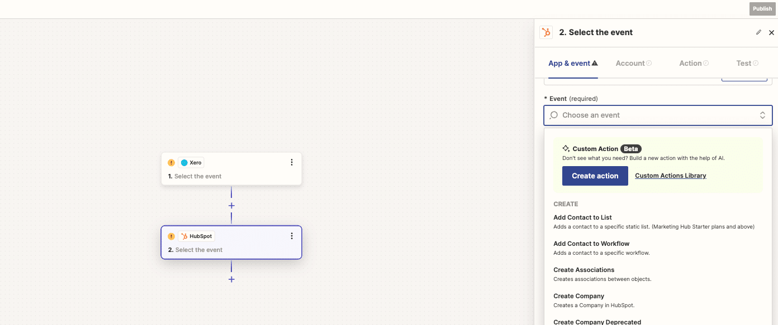This screenshot has width=778, height=325.
Task: Click the HubSpot app badge in step 2
Action: [196, 236]
